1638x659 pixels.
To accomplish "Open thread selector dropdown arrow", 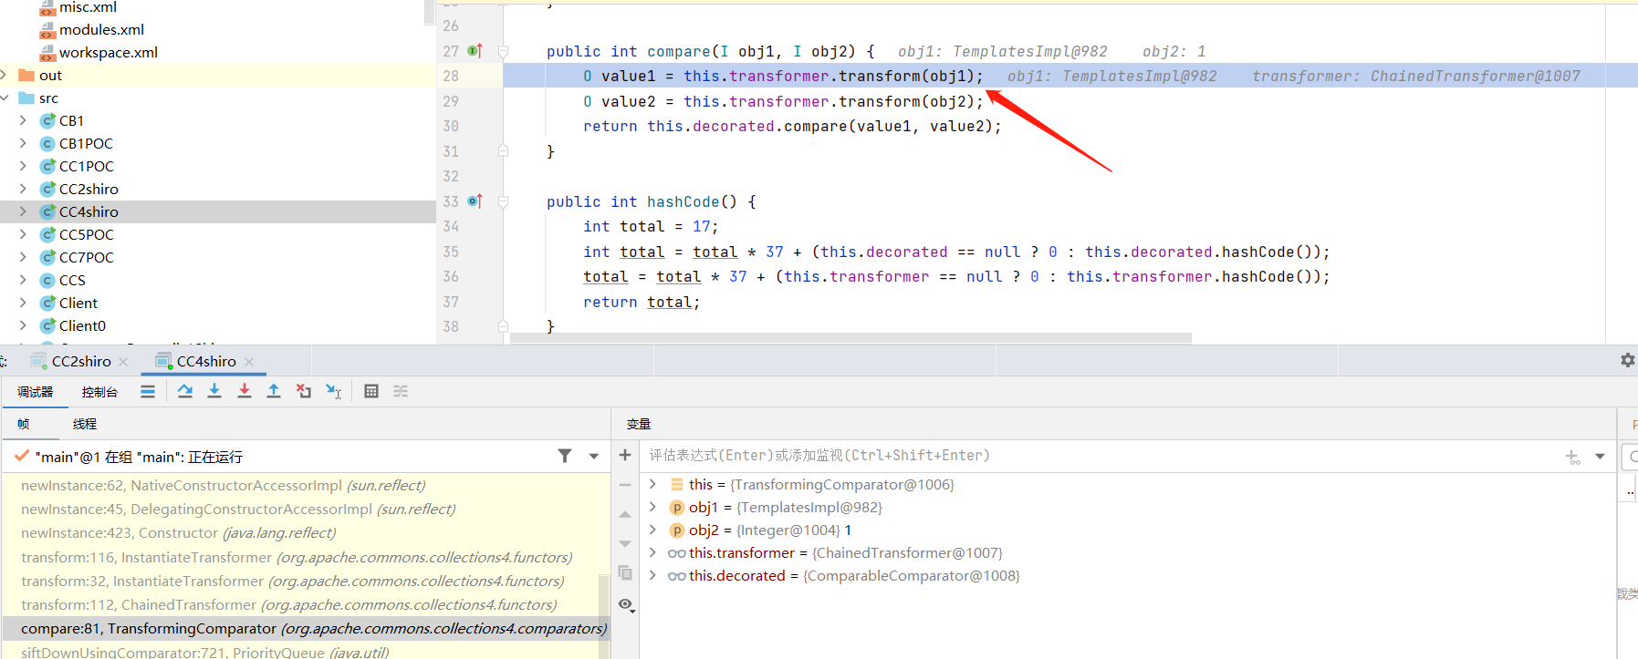I will point(594,456).
